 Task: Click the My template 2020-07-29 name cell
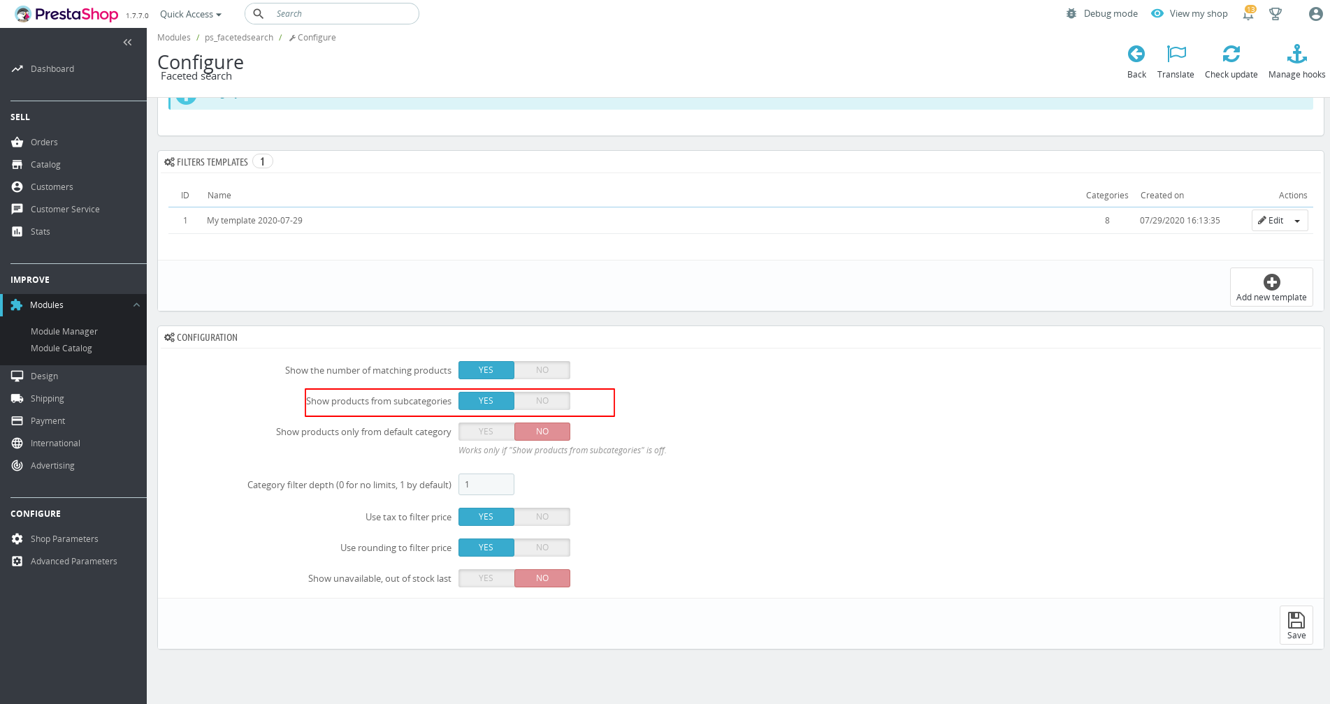click(254, 221)
